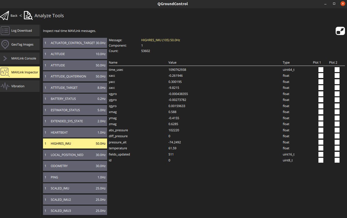Select the EXTENDED_SYS_STATE message
347x218 pixels.
(x=75, y=121)
